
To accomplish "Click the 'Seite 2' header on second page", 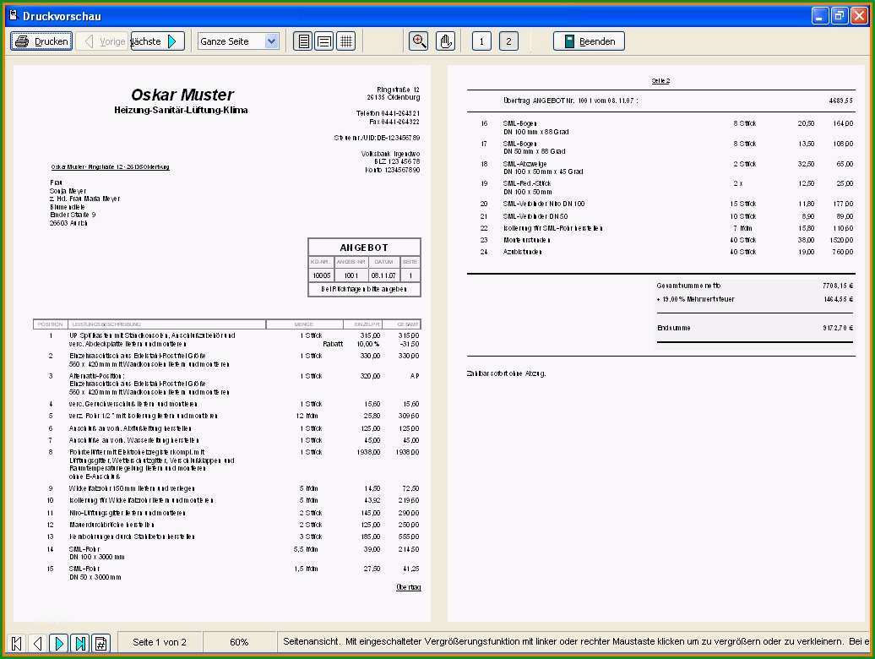I will 660,81.
